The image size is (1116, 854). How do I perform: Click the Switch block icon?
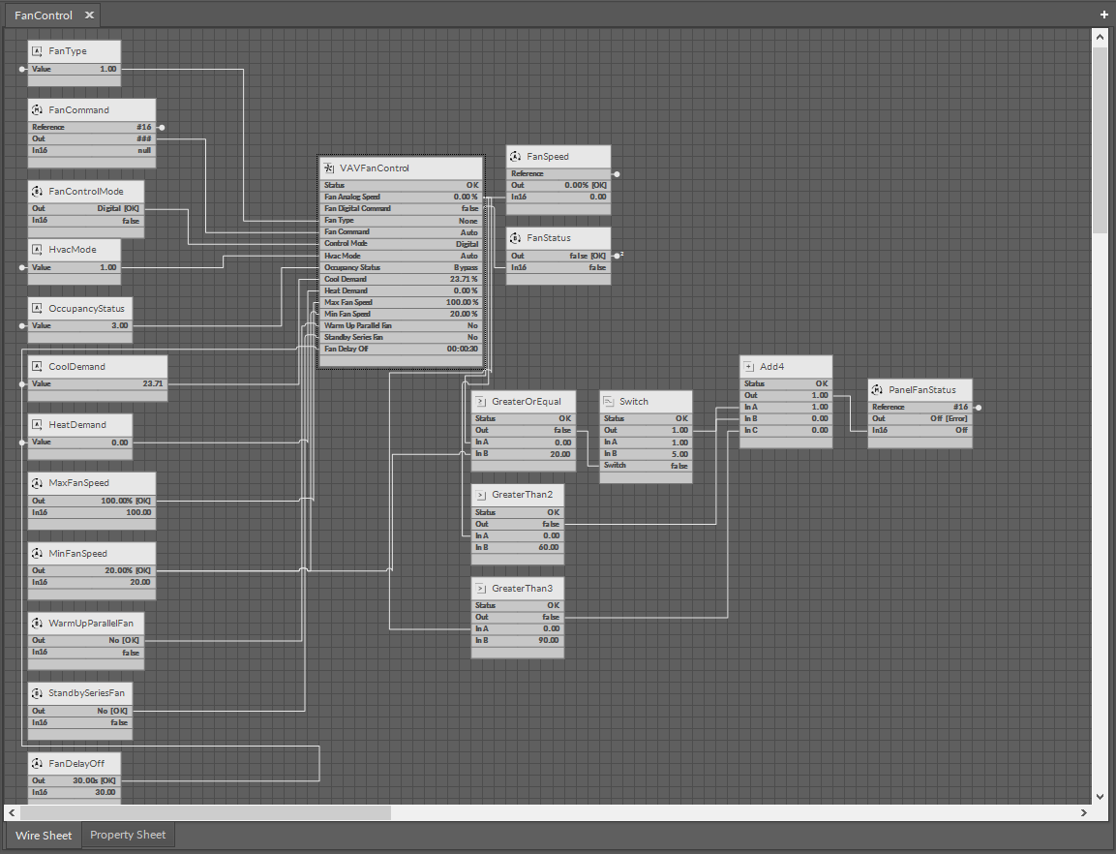click(609, 401)
